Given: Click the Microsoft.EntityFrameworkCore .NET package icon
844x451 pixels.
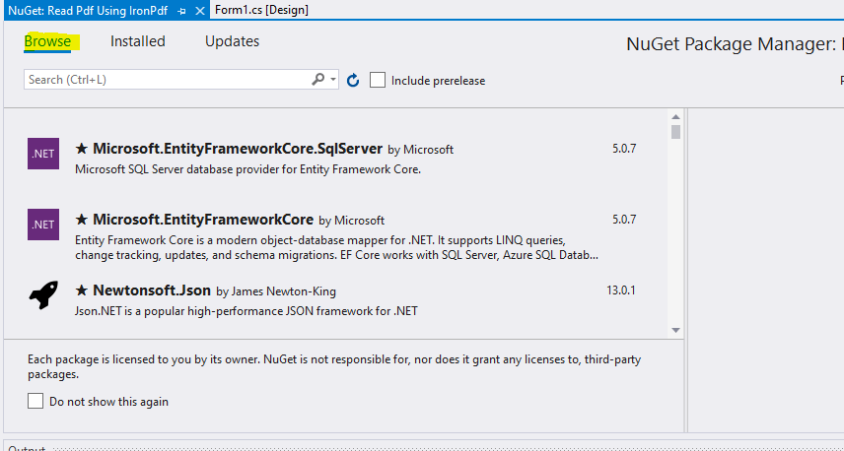Looking at the screenshot, I should [x=43, y=225].
